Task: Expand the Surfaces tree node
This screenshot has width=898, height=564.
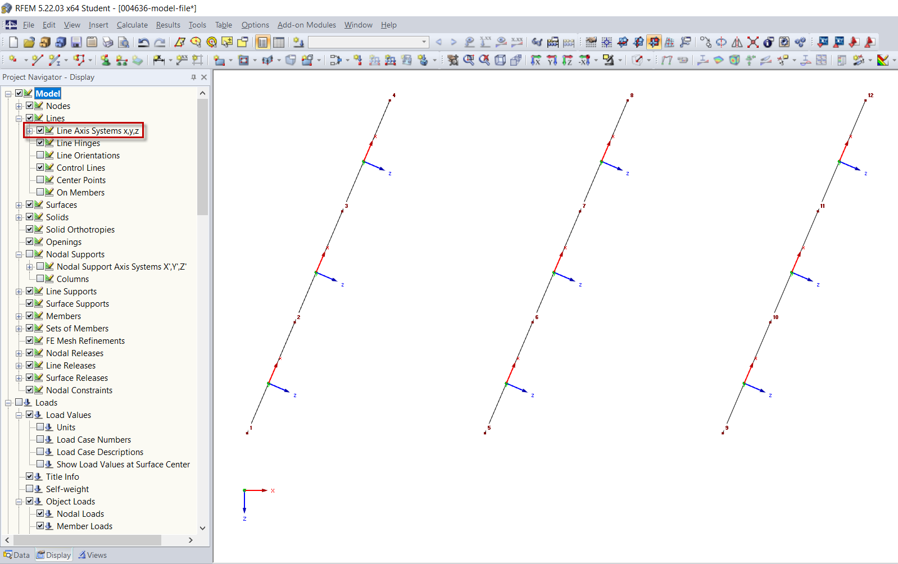Action: pyautogui.click(x=19, y=205)
